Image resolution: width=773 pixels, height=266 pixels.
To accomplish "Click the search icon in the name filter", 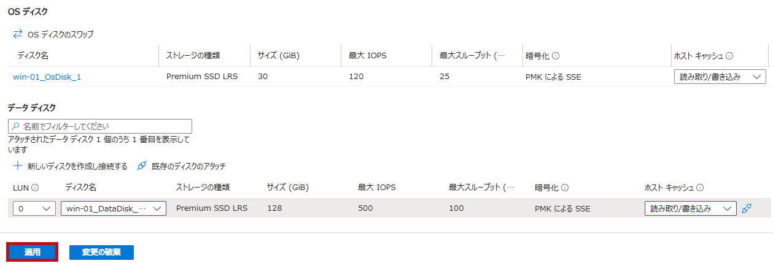I will [x=15, y=126].
